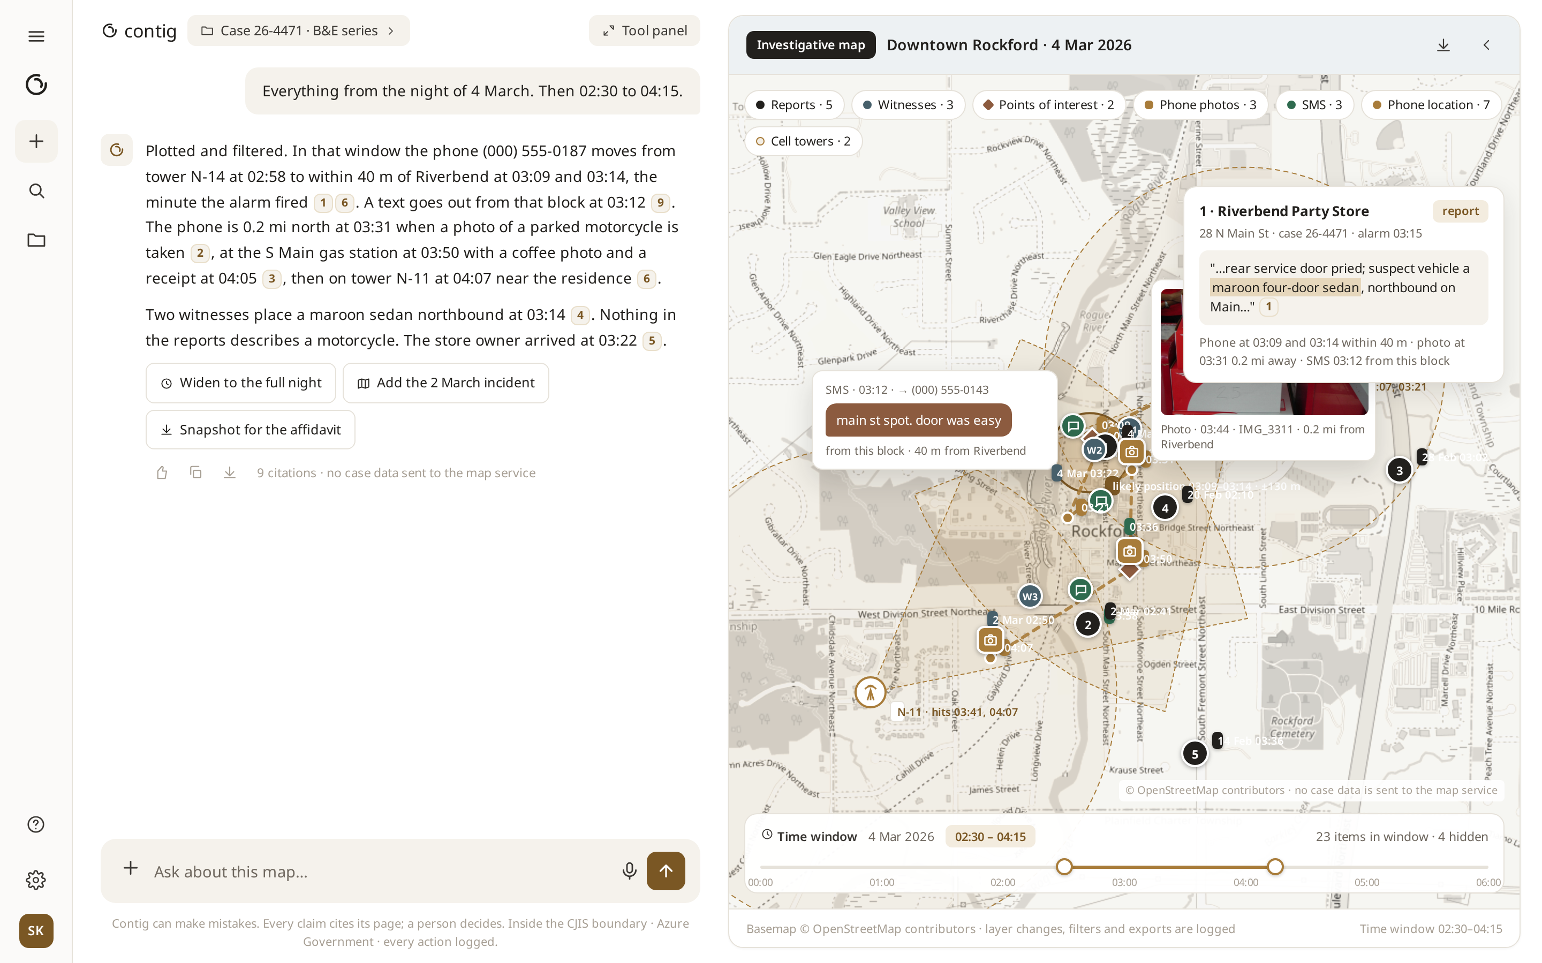Select witness W2 marker on map
Image resolution: width=1542 pixels, height=963 pixels.
[1094, 449]
